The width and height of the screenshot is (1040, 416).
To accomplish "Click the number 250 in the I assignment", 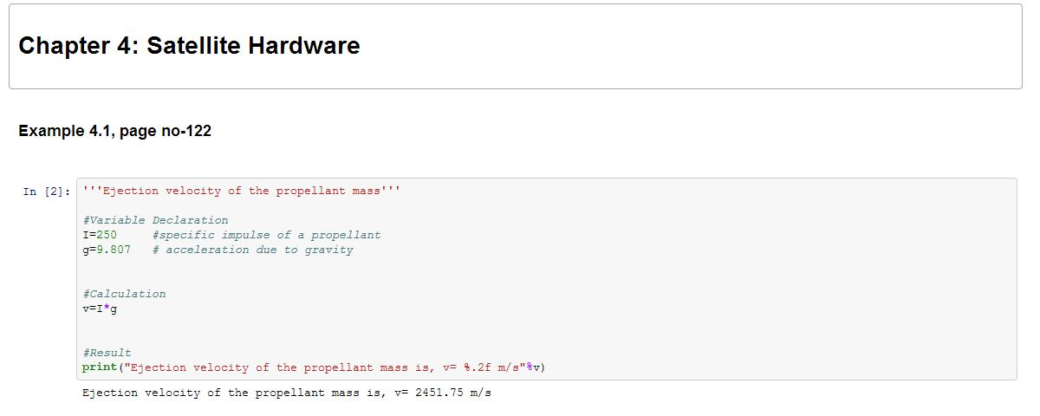I will pos(107,235).
